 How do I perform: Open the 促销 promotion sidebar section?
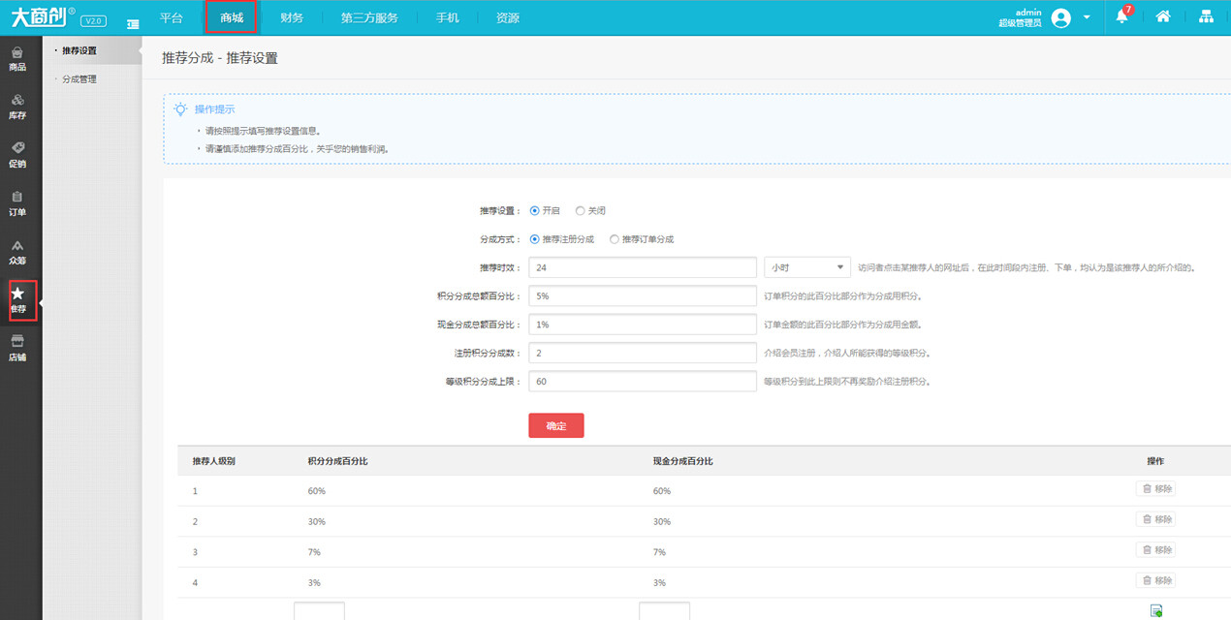[17, 155]
